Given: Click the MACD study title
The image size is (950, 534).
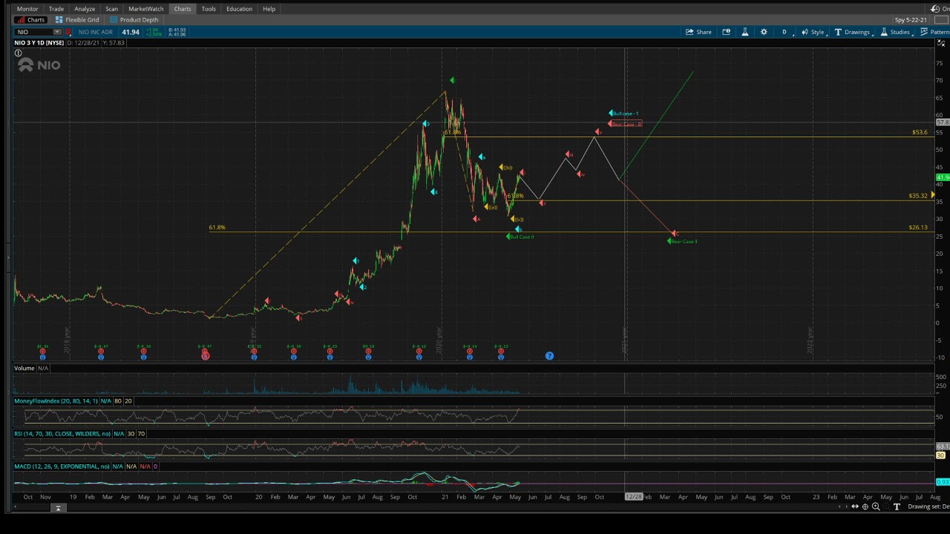Looking at the screenshot, I should (x=62, y=466).
